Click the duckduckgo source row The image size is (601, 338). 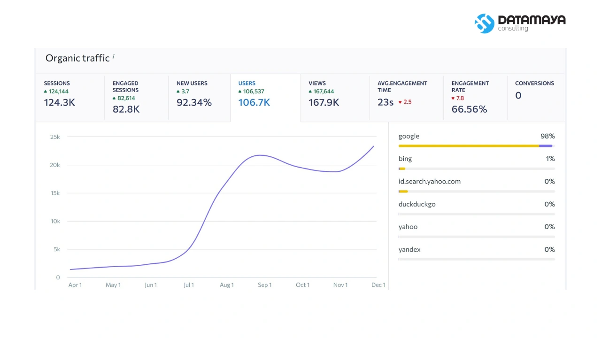coord(477,208)
